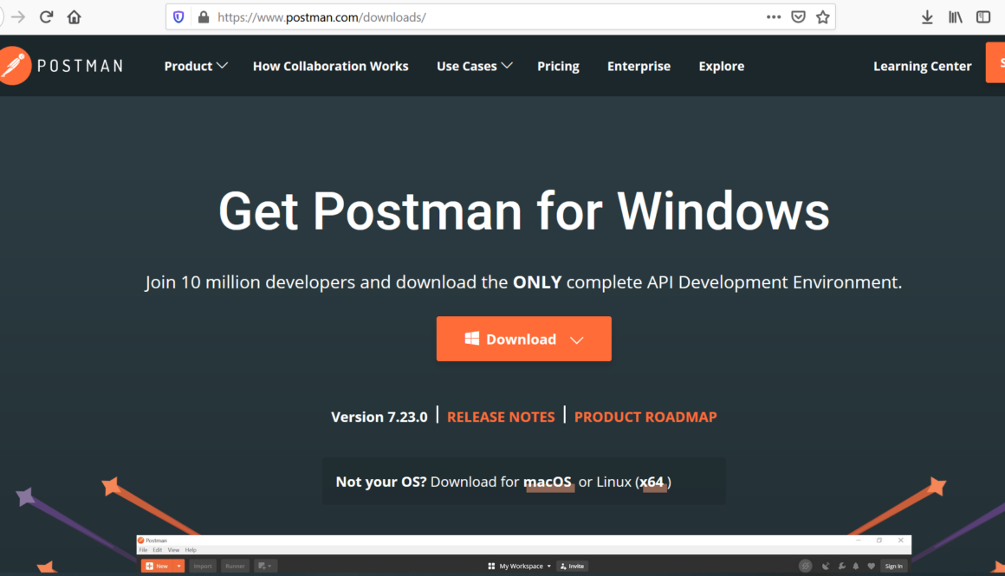Screen dimensions: 1005x576
Task: Open View menu in Postman preview
Action: click(x=173, y=550)
